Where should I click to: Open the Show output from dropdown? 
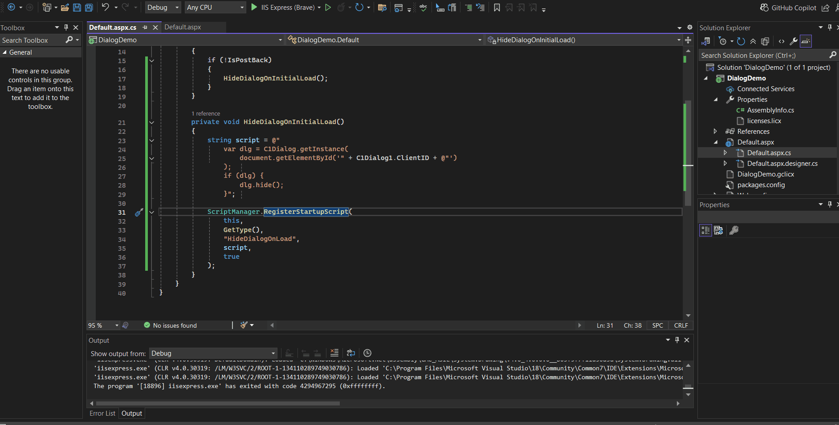pyautogui.click(x=213, y=353)
